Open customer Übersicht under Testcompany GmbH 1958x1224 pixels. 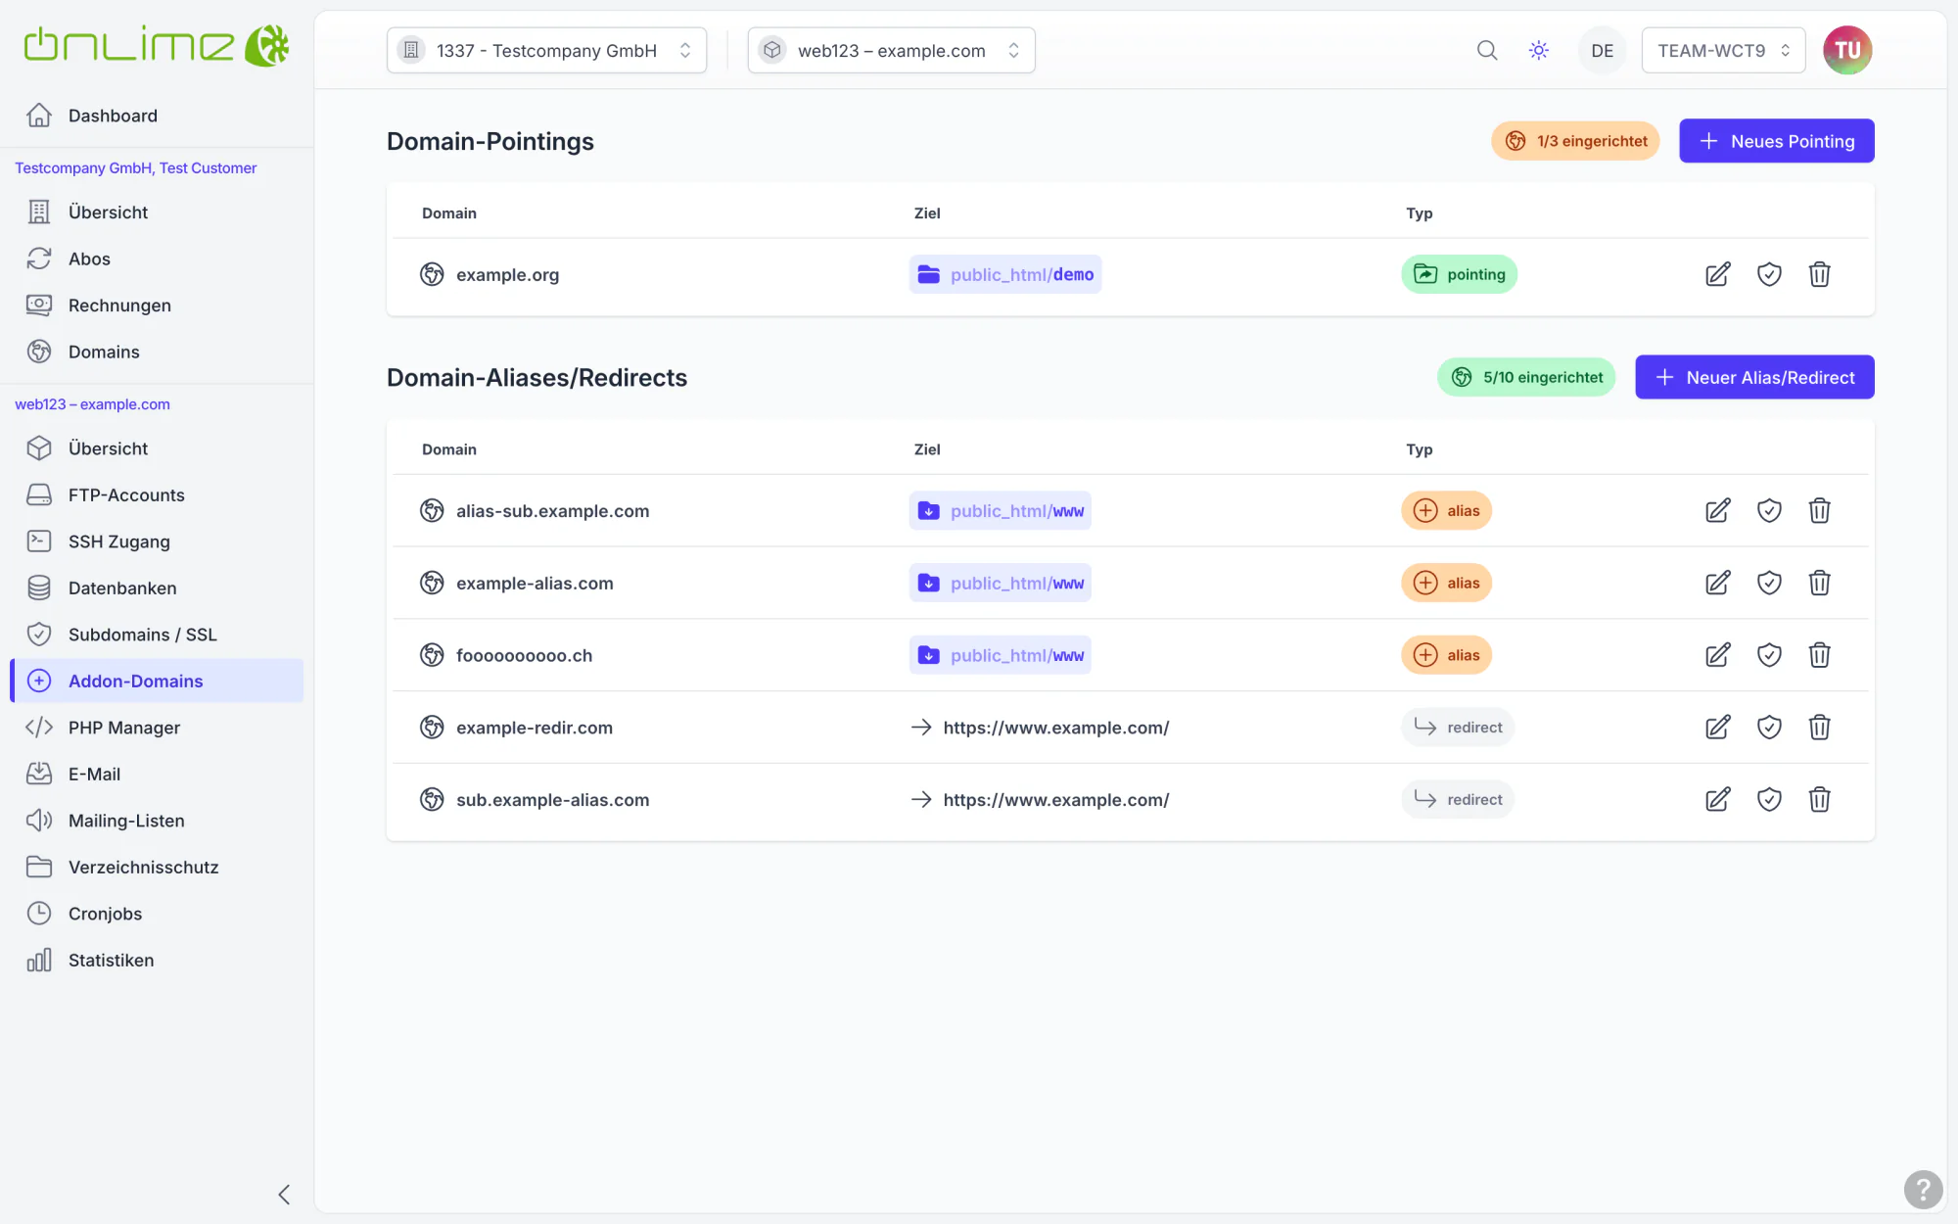click(157, 212)
